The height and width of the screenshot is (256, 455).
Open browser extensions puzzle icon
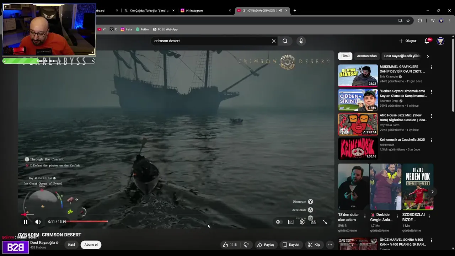pyautogui.click(x=420, y=21)
